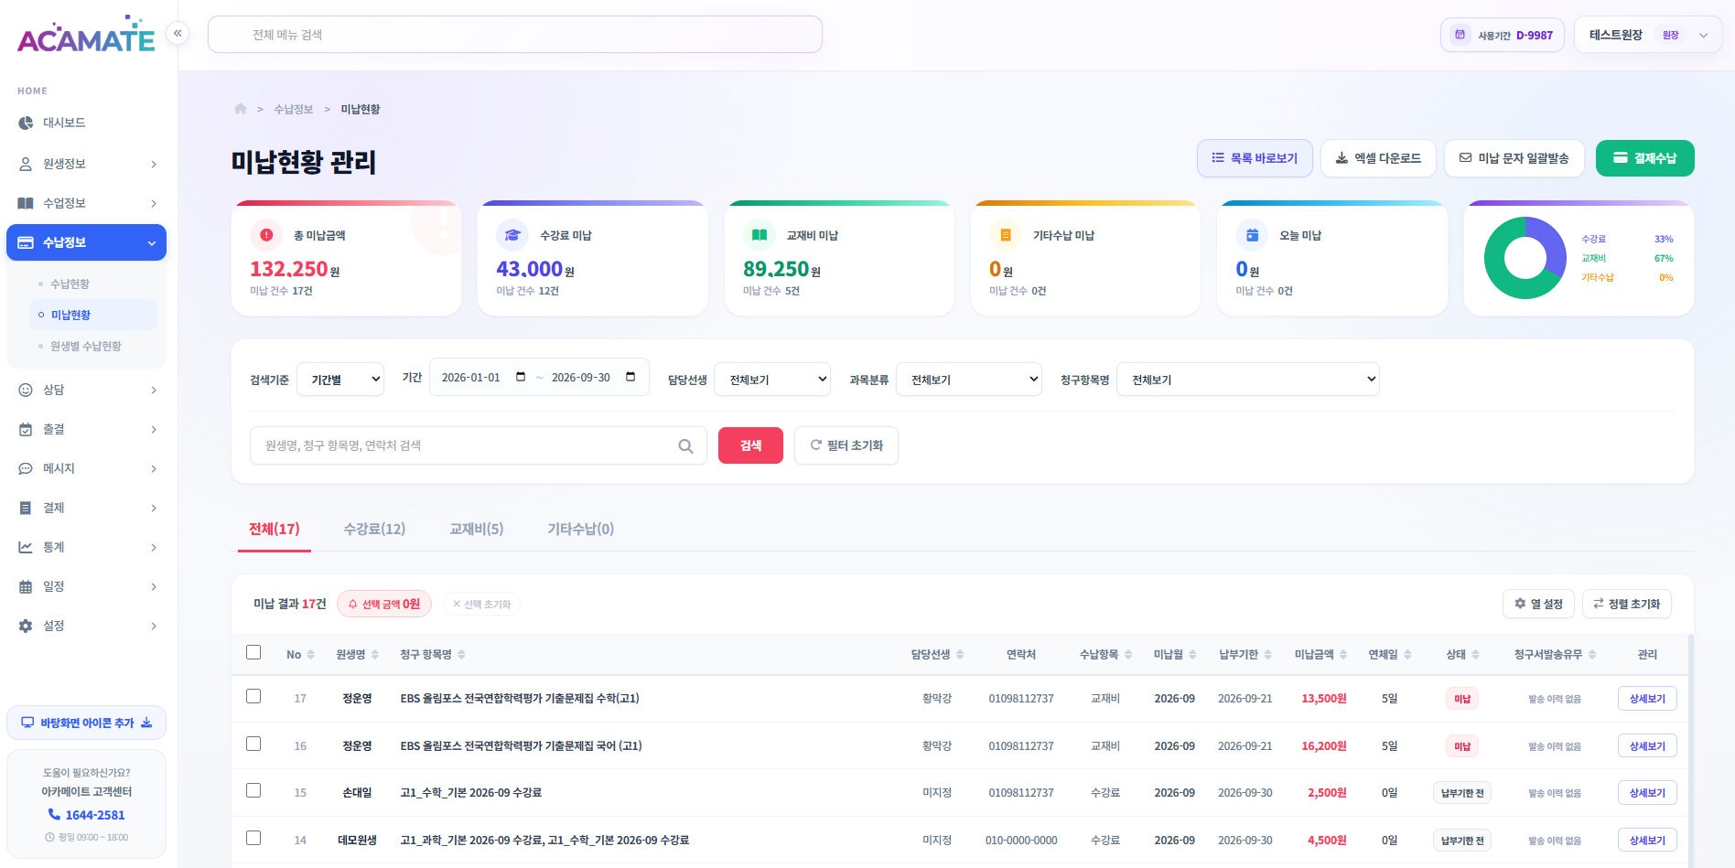1735x868 pixels.
Task: Open the 대시보드 dashboard pie icon
Action: [26, 123]
